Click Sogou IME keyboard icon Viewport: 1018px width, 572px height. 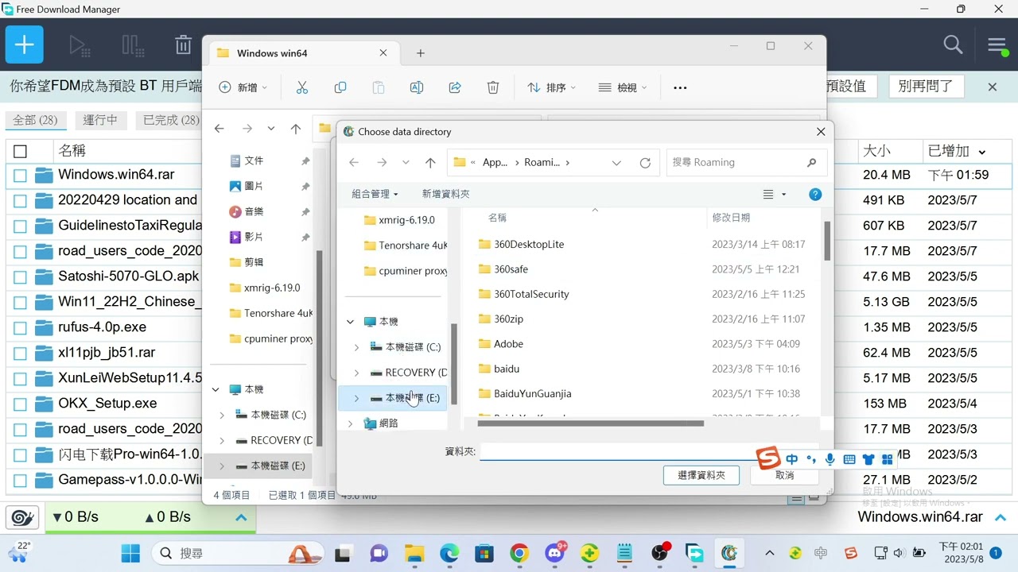pos(849,459)
